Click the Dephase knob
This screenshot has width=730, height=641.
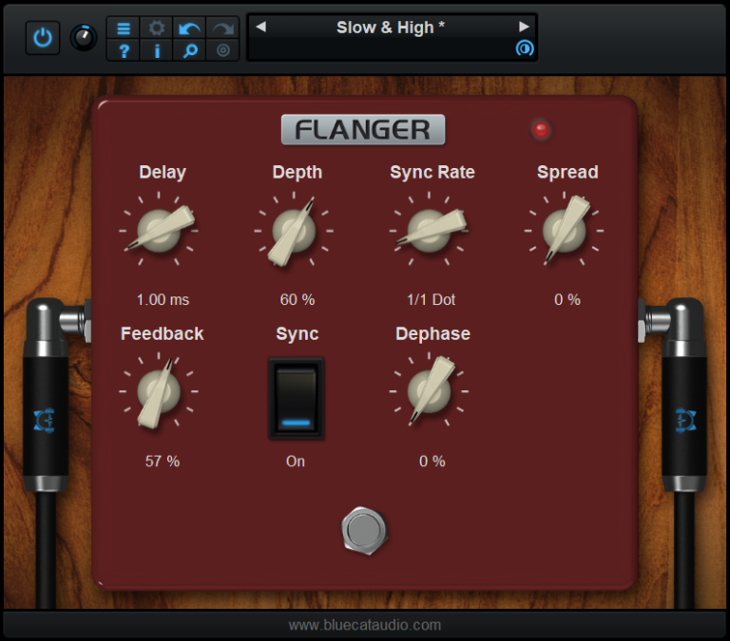(429, 391)
